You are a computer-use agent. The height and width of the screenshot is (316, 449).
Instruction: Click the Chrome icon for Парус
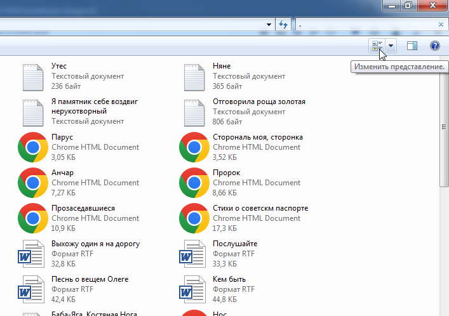coord(33,147)
